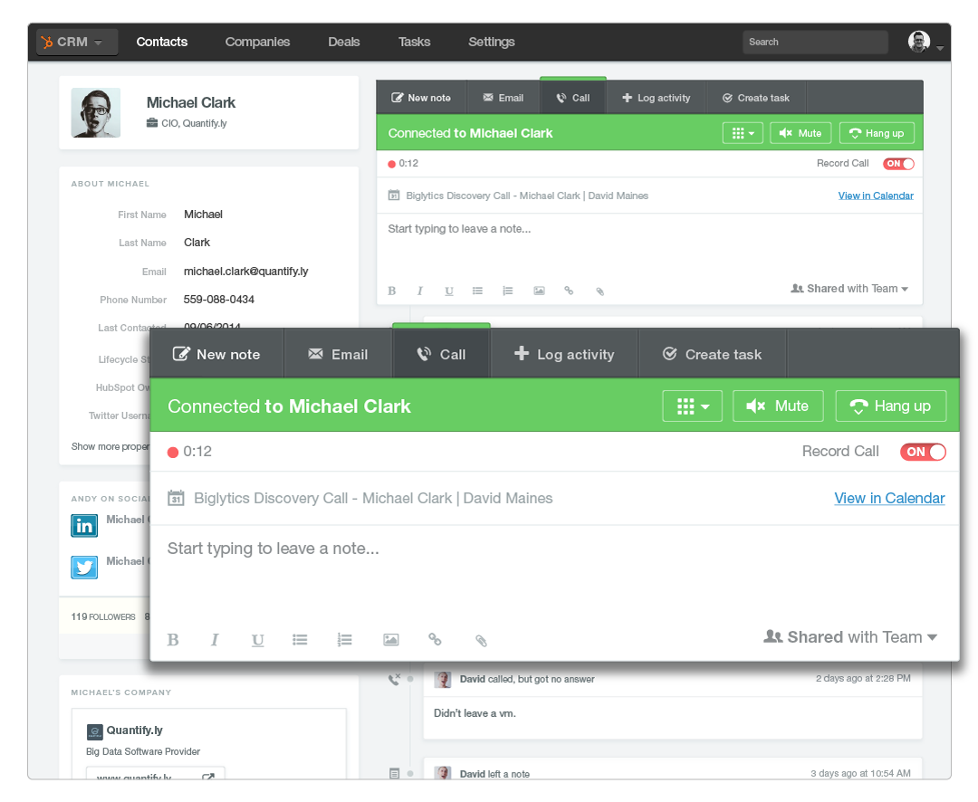Viewport: 978px width, 802px height.
Task: Expand the dial keypad dropdown in the enlarged panel
Action: click(692, 406)
